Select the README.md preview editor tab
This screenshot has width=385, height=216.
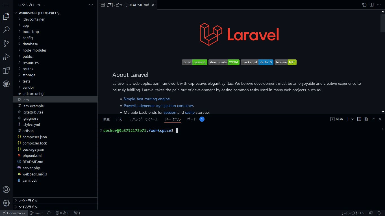[128, 5]
